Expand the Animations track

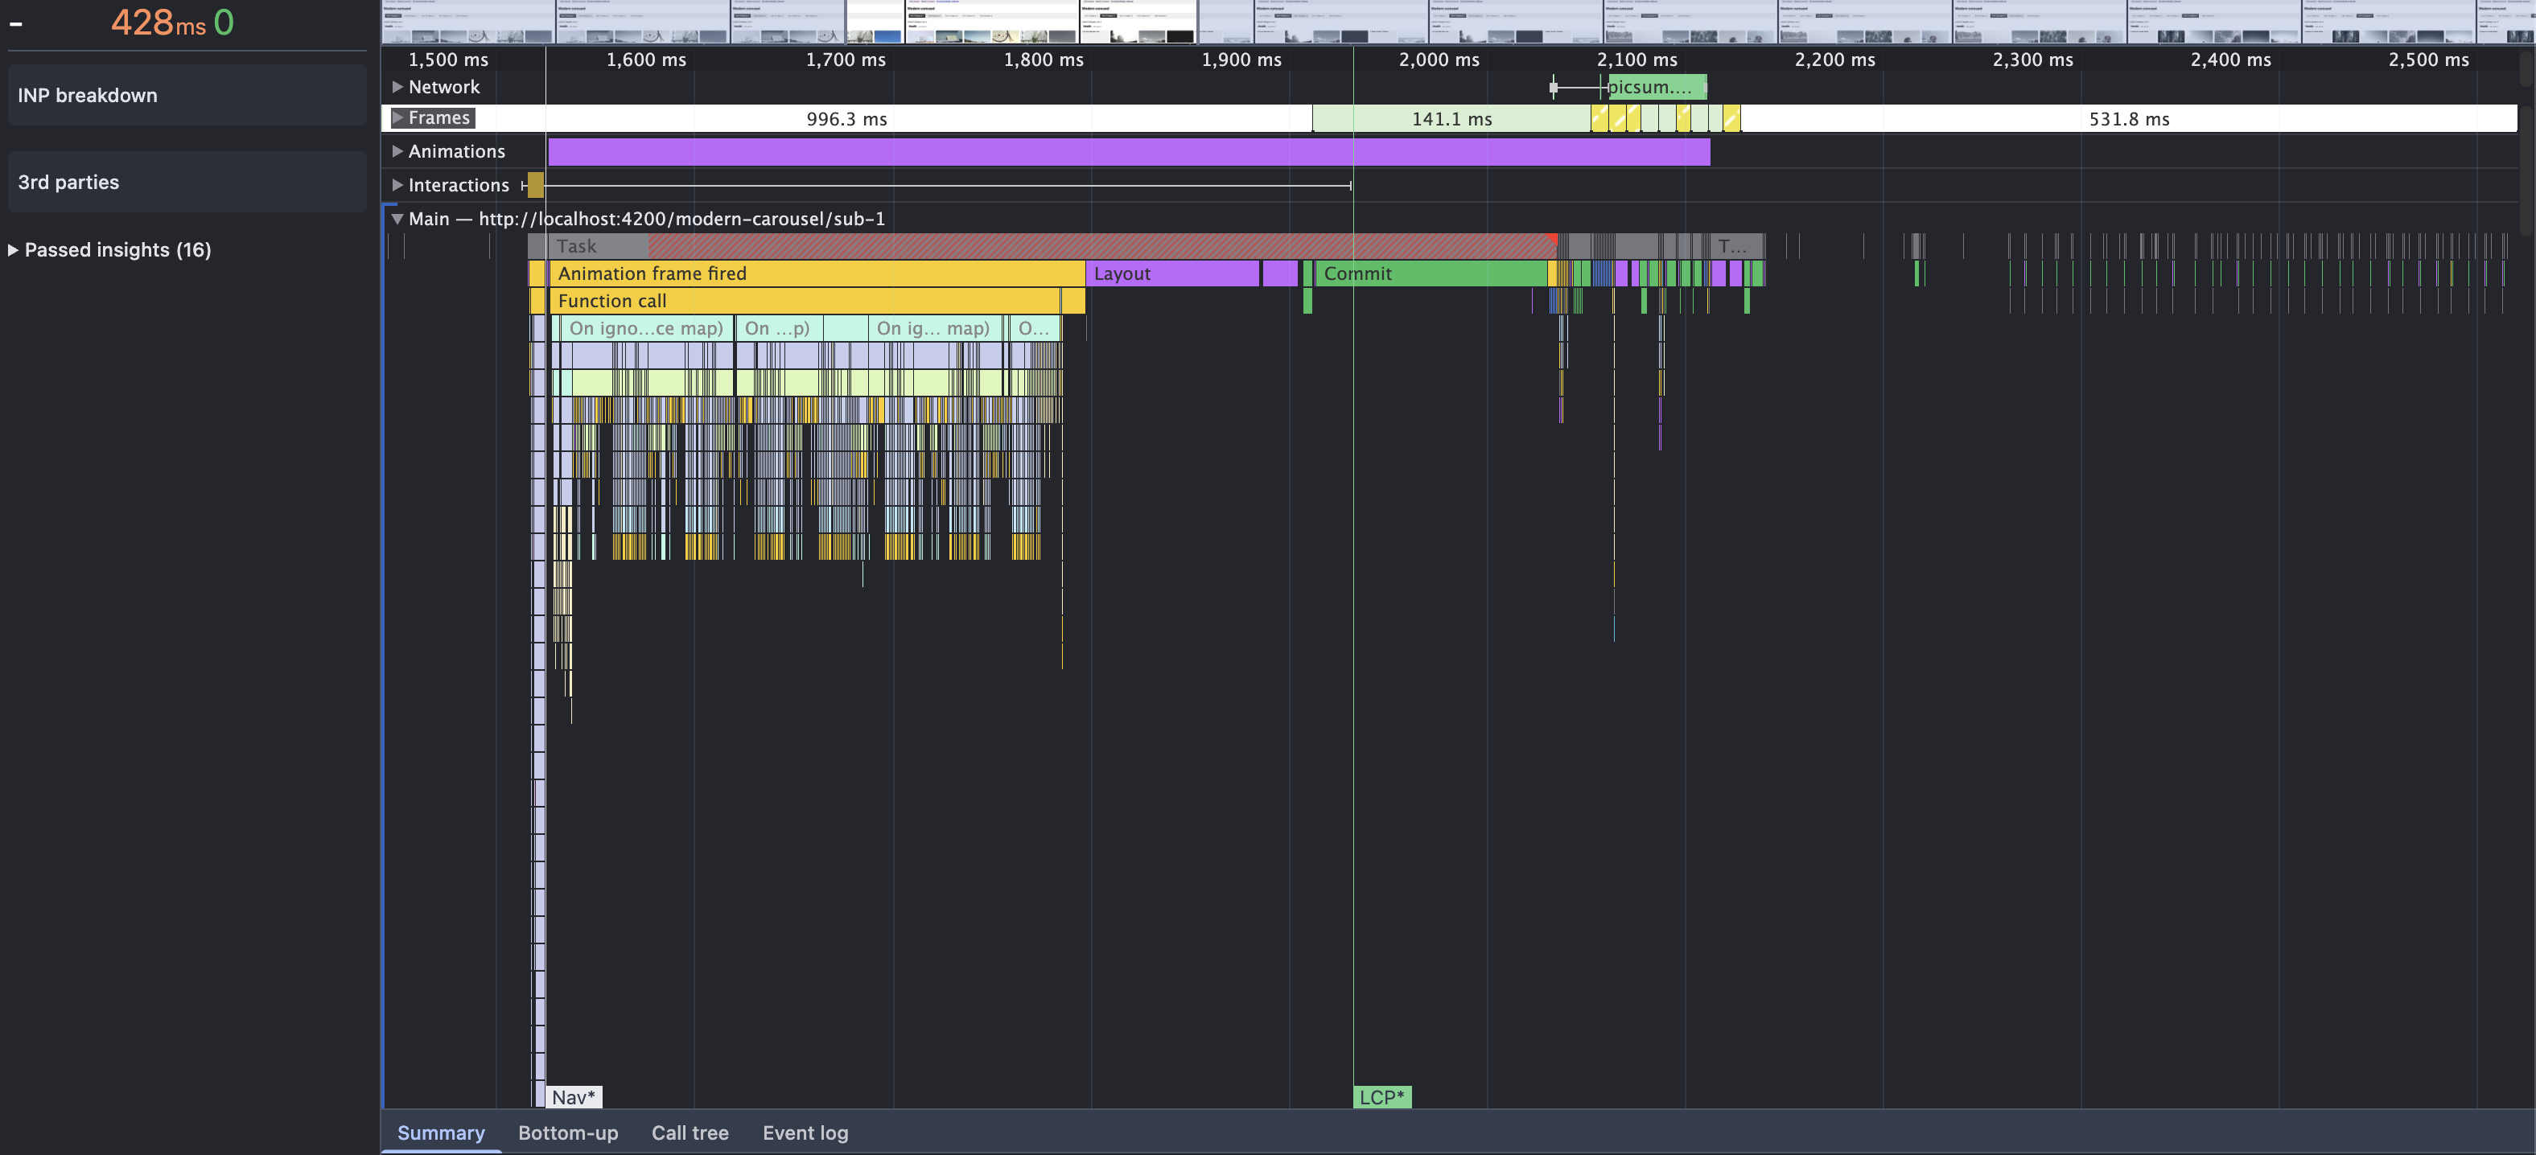click(397, 151)
